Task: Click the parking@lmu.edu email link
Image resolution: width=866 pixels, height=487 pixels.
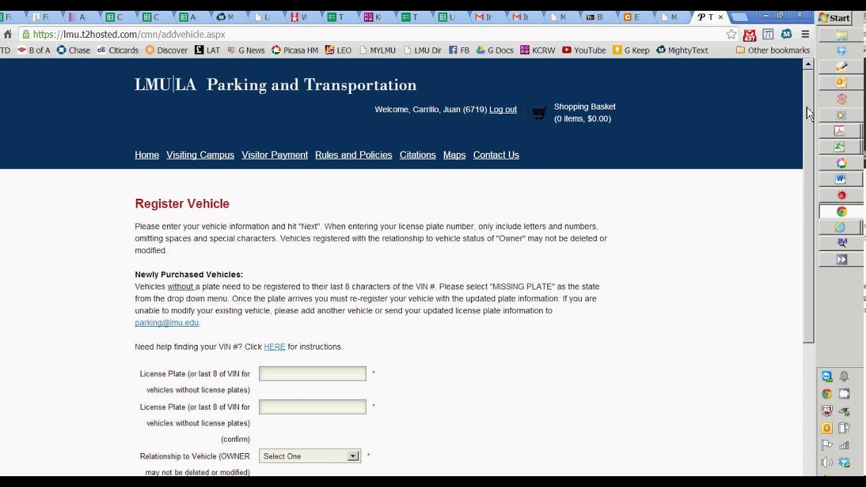Action: pos(167,323)
